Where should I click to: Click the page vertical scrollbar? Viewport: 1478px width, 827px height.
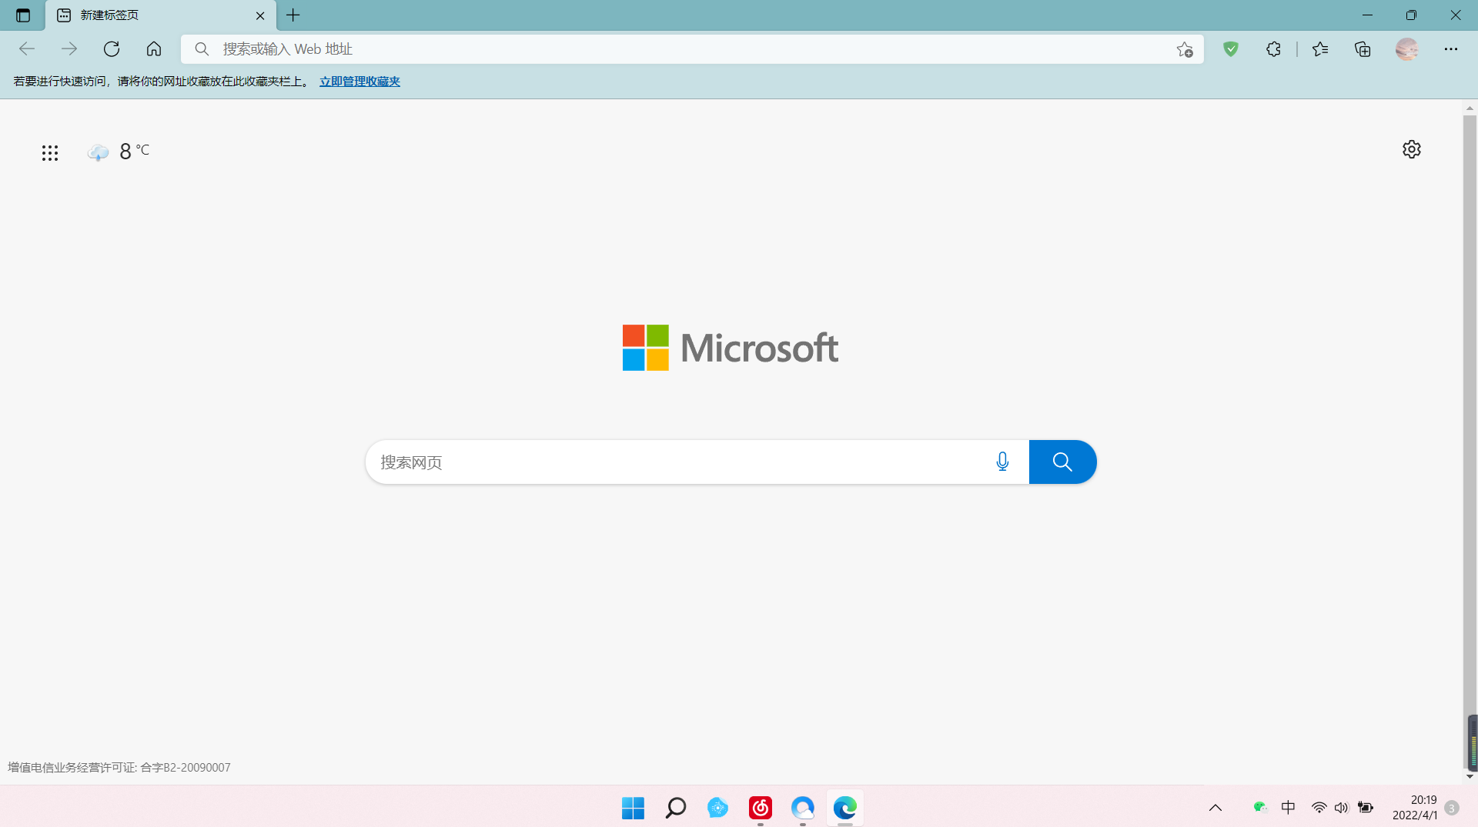pyautogui.click(x=1470, y=442)
